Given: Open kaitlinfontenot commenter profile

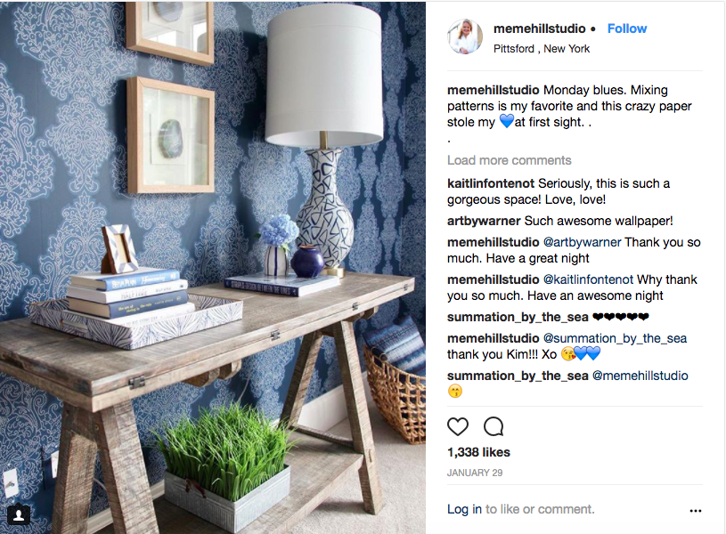Looking at the screenshot, I should pyautogui.click(x=491, y=183).
